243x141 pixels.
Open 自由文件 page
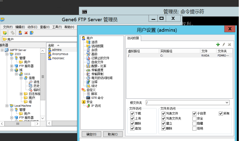coord(97,62)
